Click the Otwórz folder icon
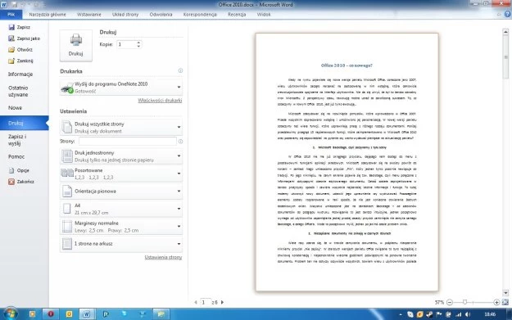Screen dimensions: 512x320 click(11, 50)
